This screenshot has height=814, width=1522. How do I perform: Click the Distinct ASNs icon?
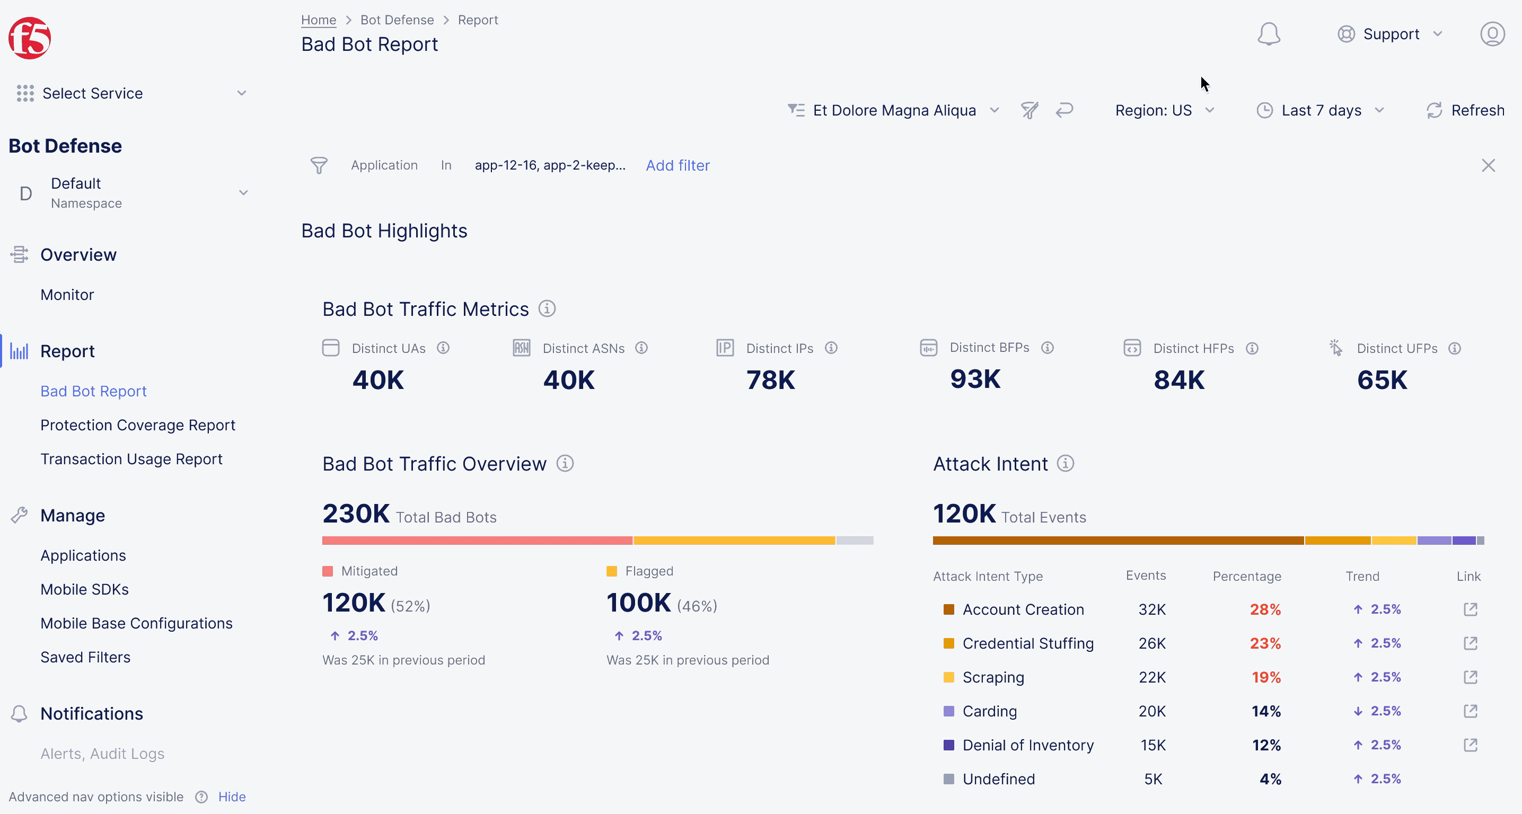click(521, 348)
